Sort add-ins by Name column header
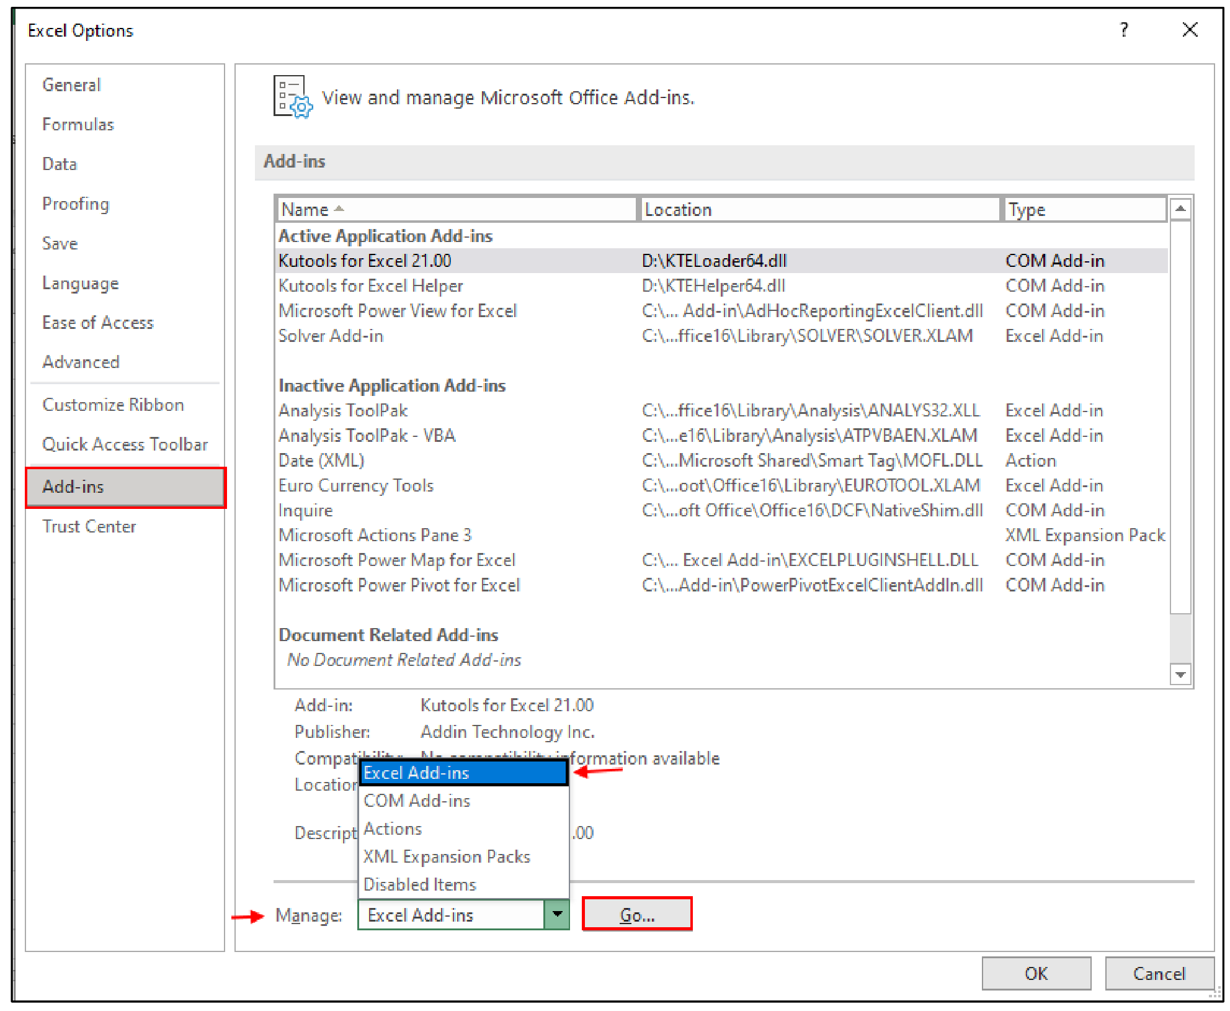 pos(456,210)
